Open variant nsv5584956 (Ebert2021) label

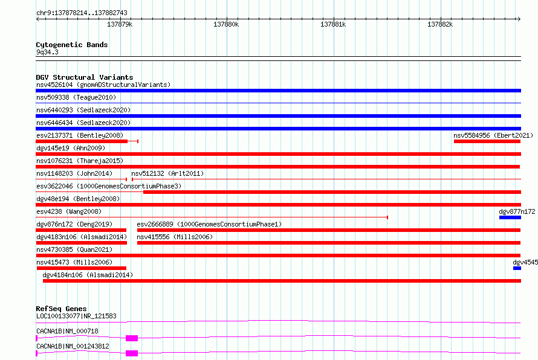pyautogui.click(x=493, y=135)
